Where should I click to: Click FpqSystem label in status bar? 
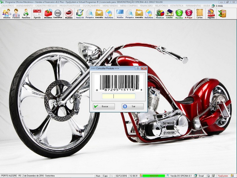click(x=223, y=176)
